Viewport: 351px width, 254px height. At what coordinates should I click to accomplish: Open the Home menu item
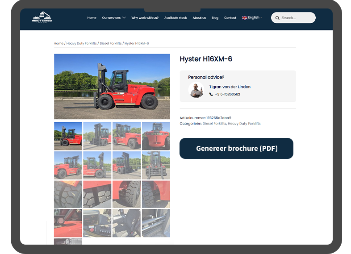(x=92, y=18)
